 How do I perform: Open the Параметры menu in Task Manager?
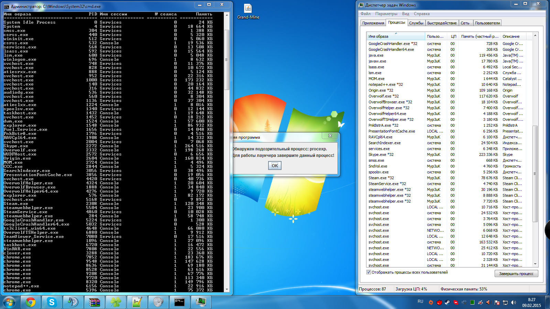[x=386, y=14]
